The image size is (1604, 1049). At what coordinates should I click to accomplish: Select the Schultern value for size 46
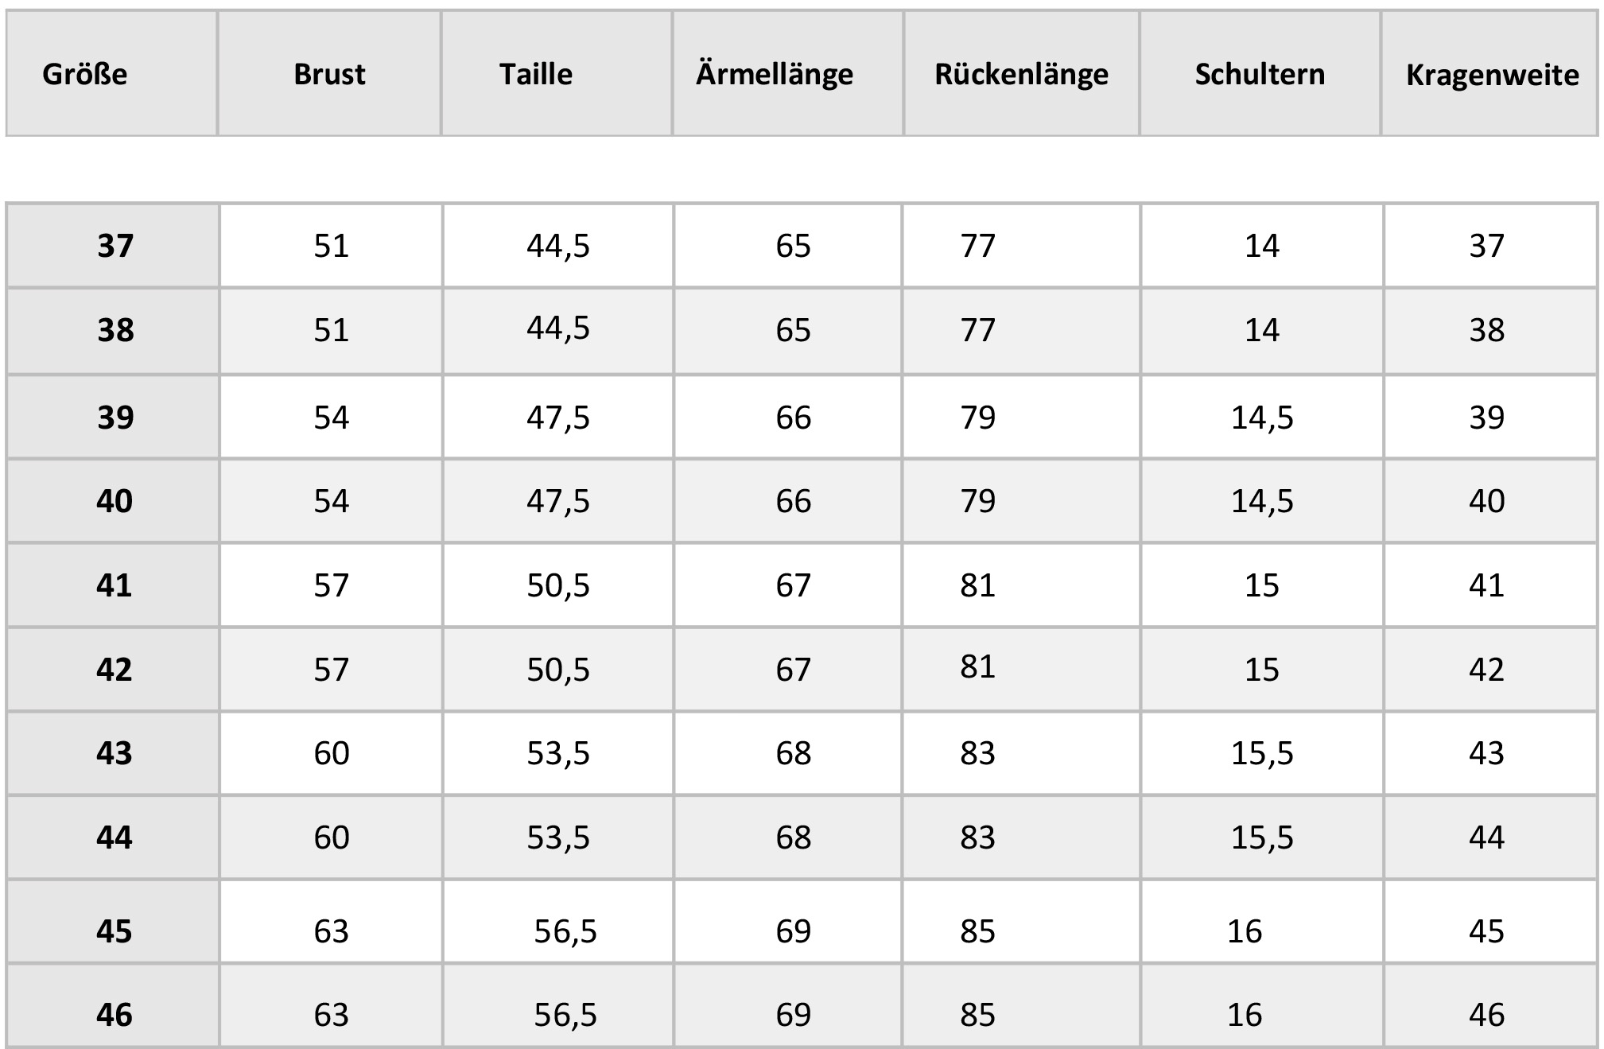tap(1245, 1015)
